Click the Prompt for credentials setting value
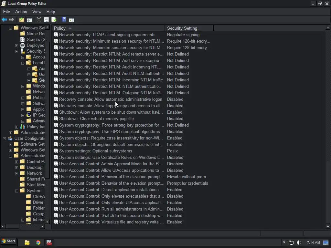 [187, 183]
